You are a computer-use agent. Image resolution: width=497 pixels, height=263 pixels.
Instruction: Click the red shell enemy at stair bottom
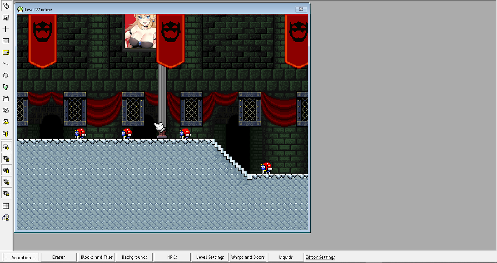click(266, 168)
